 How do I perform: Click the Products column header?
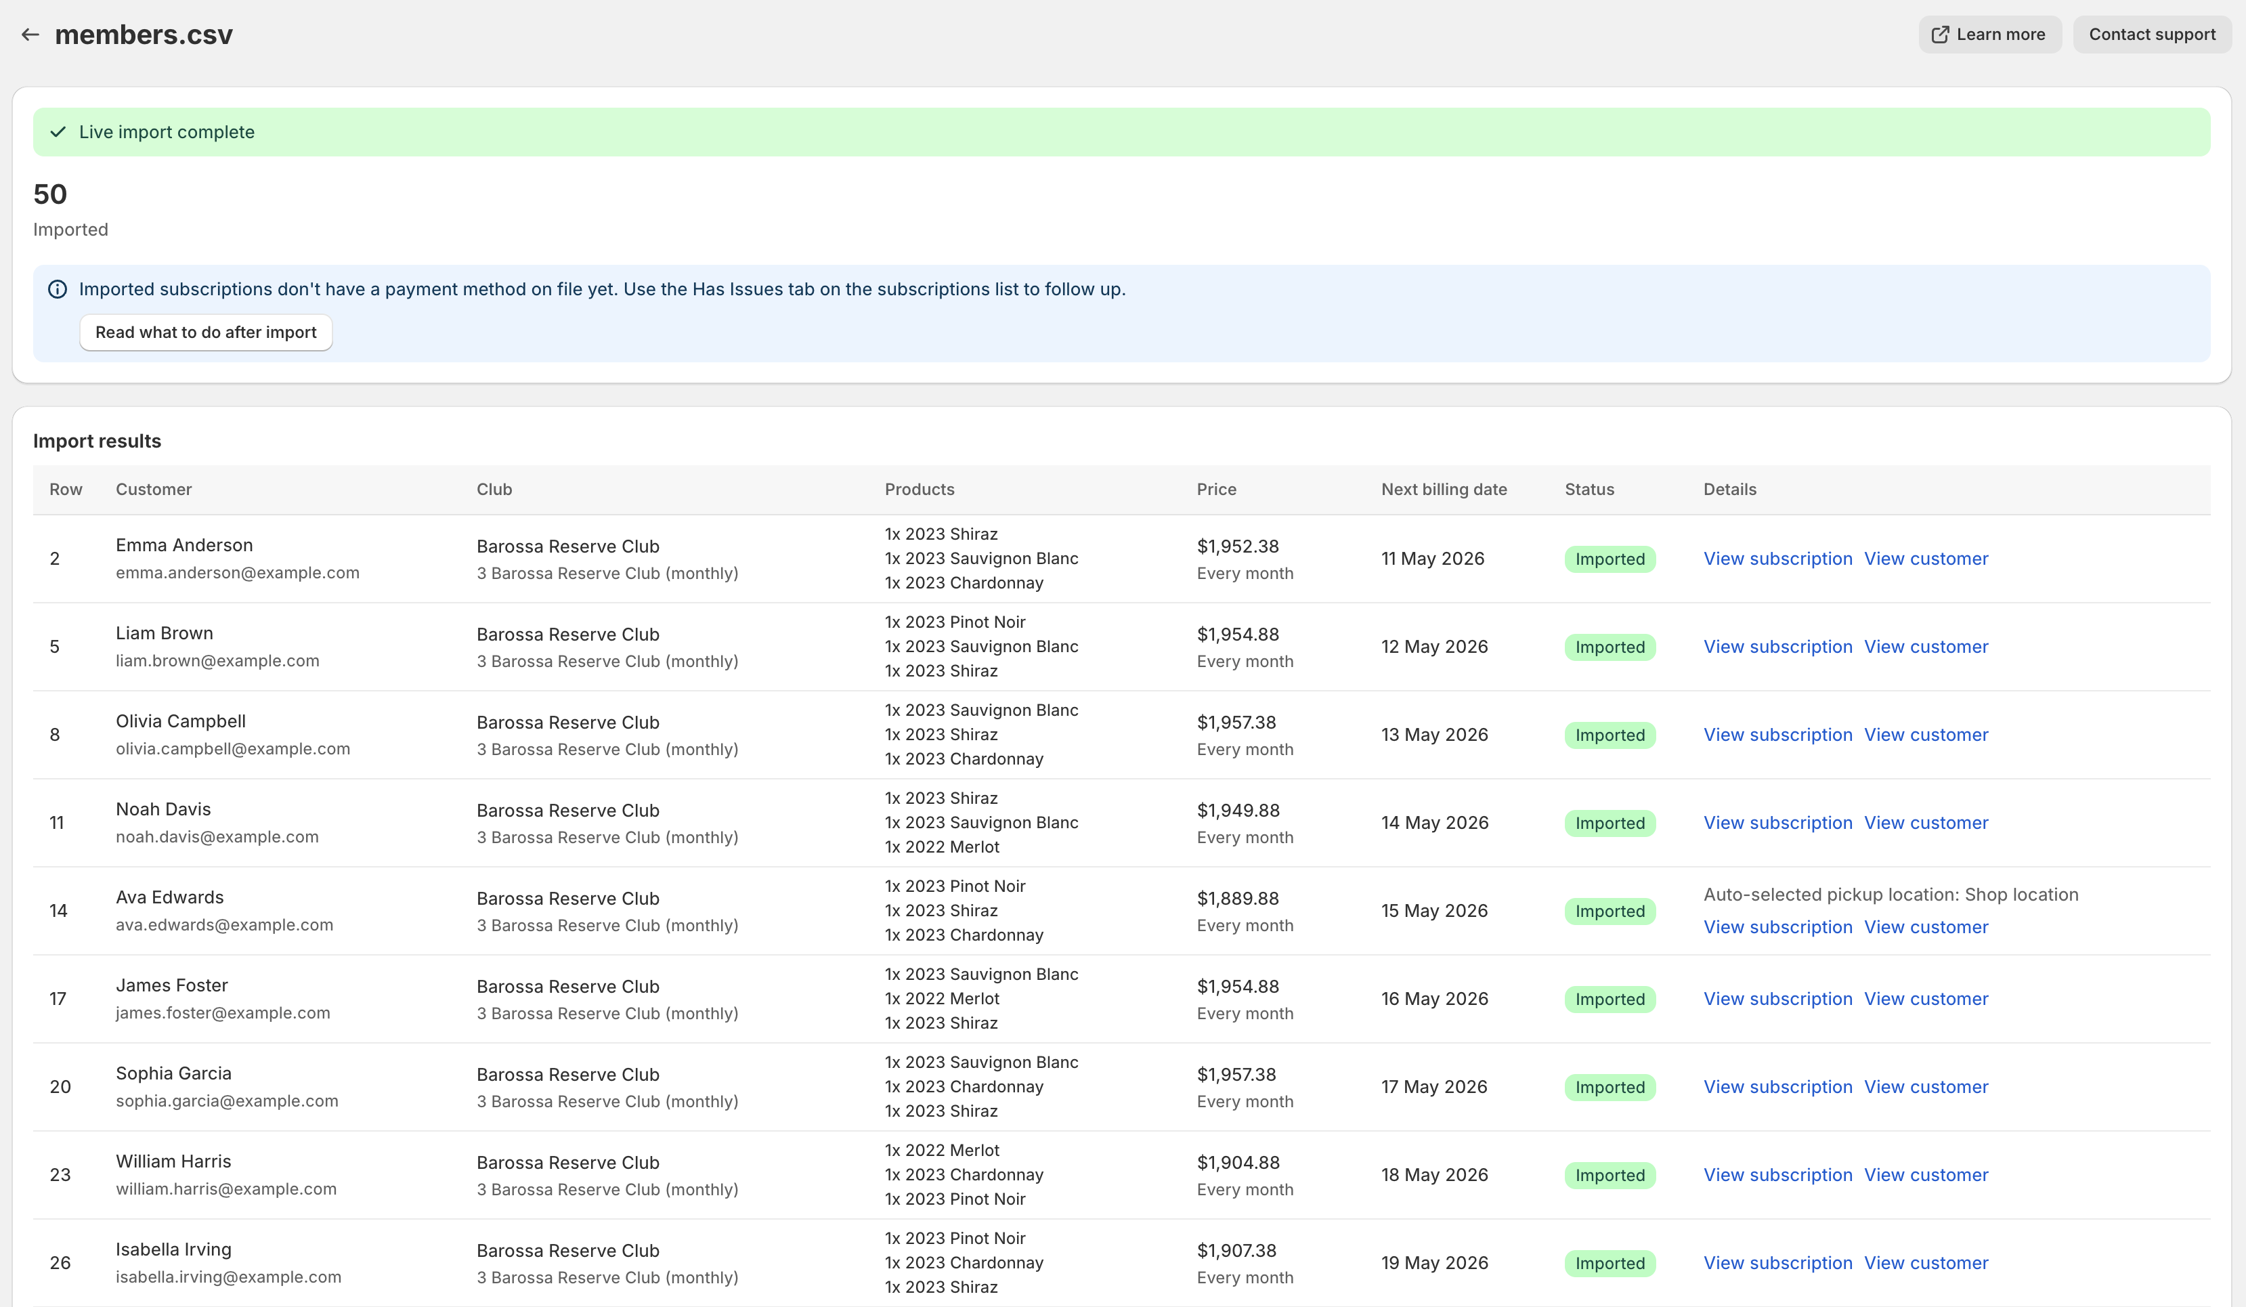919,490
